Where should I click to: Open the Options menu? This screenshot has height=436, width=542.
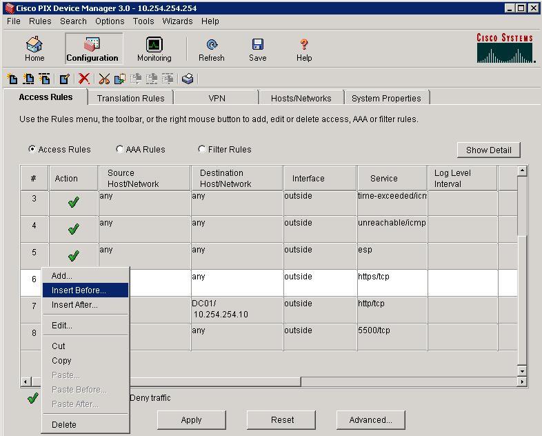coord(110,21)
